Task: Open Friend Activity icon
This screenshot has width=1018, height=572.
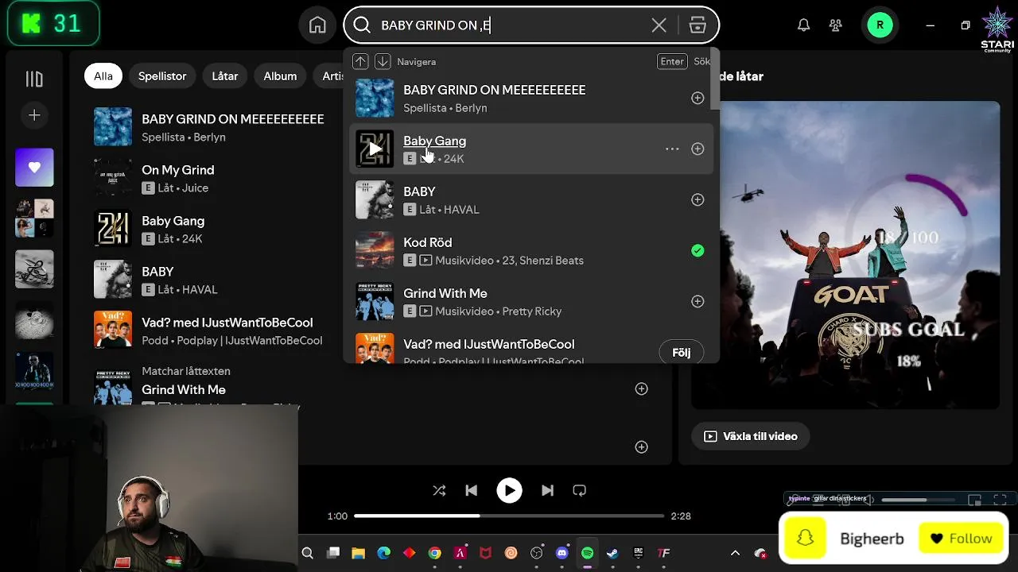Action: click(835, 25)
